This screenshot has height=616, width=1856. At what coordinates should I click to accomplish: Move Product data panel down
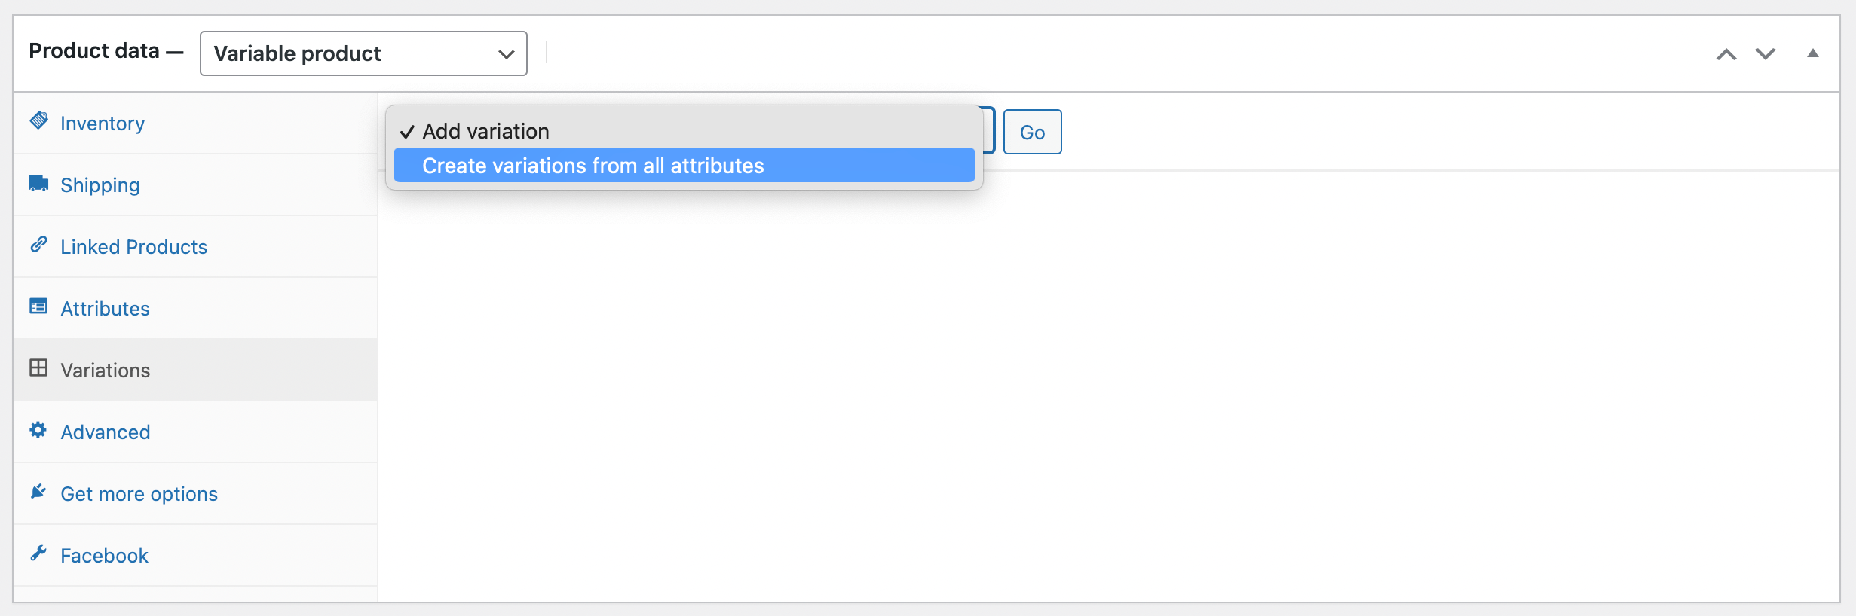pos(1766,54)
